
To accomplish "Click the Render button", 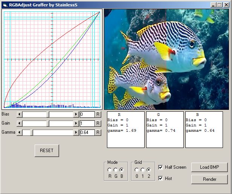I will 209,179.
